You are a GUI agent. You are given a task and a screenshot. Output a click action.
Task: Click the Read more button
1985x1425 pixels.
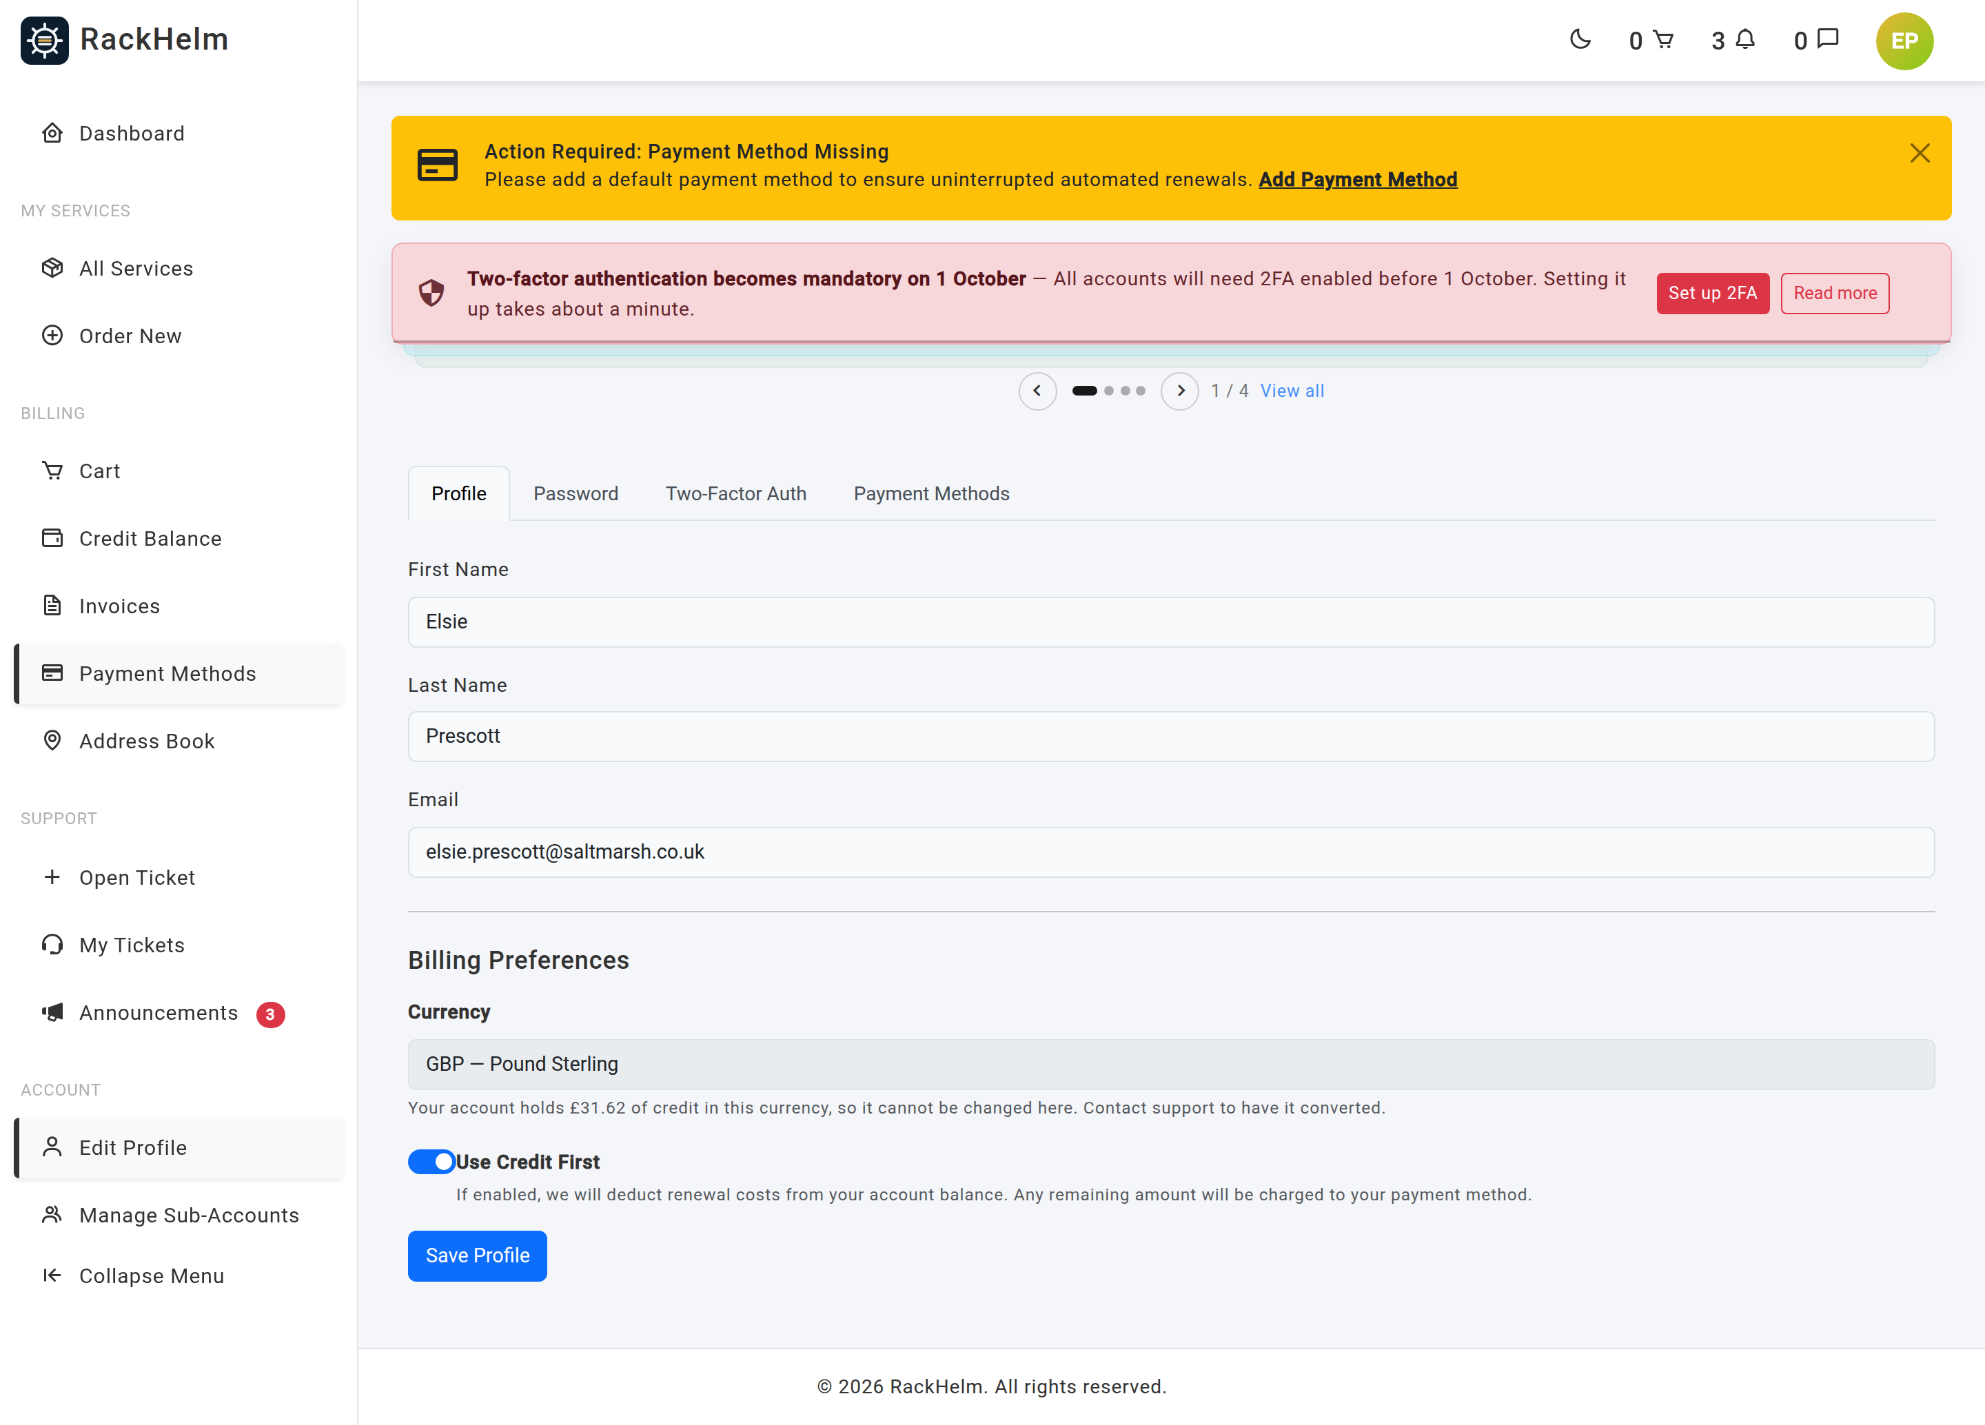(1835, 293)
